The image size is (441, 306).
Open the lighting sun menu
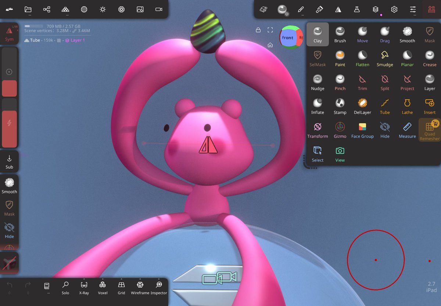[103, 10]
